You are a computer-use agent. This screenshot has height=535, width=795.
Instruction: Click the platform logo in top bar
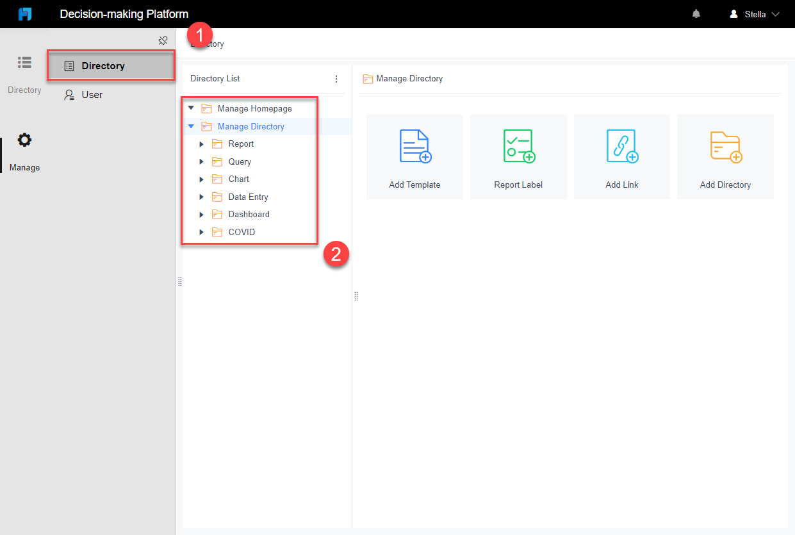25,13
